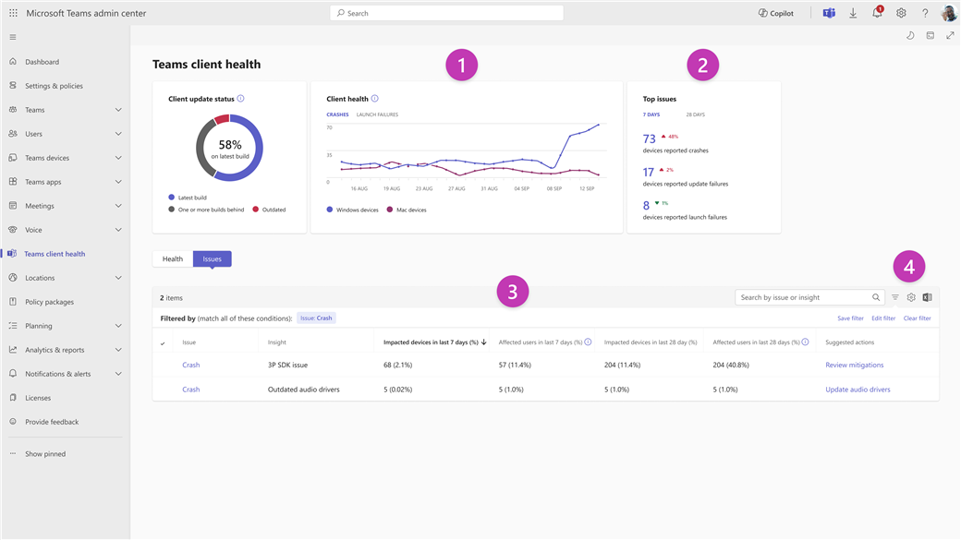Switch to the CRASHES chart tab
The width and height of the screenshot is (961, 540).
(337, 114)
